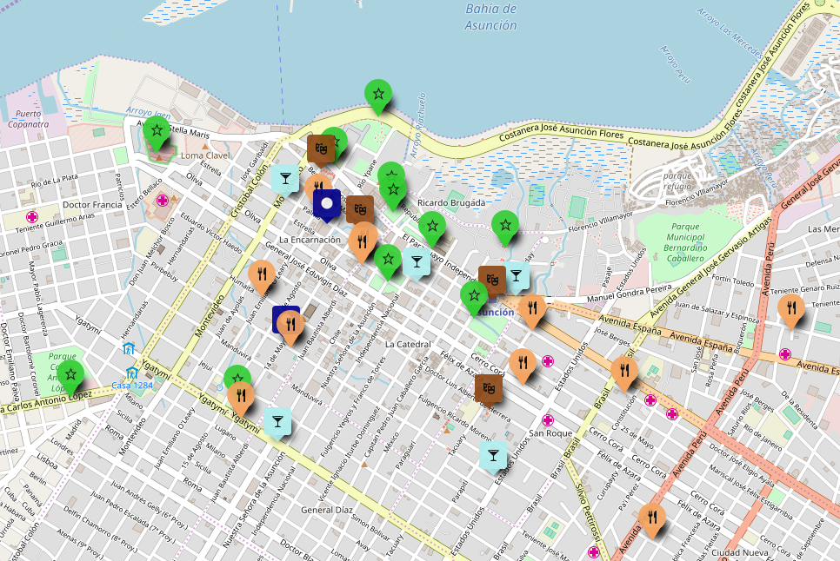Select the navy marker with white circle near Palma

[325, 203]
